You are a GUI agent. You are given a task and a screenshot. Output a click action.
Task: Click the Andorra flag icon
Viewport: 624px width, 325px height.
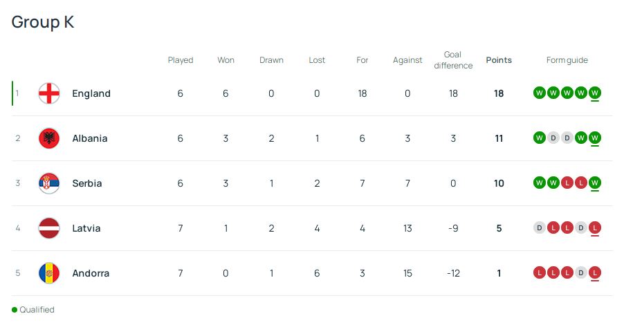[x=49, y=273]
